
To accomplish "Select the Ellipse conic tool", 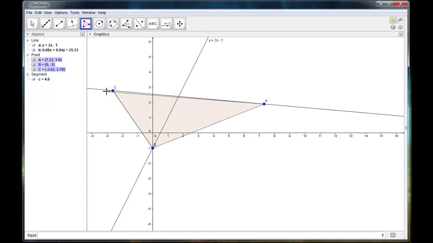I will point(113,24).
